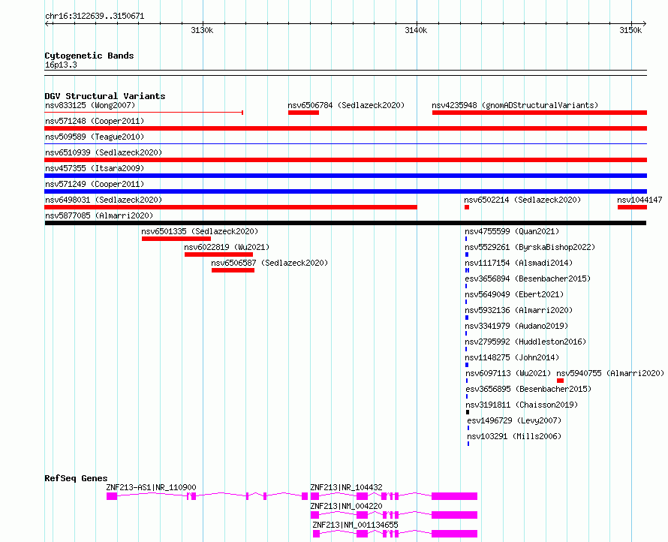Screen dimensions: 668x542
Task: Open the ZNF213|NM_001134655 transcript label
Action: click(355, 525)
